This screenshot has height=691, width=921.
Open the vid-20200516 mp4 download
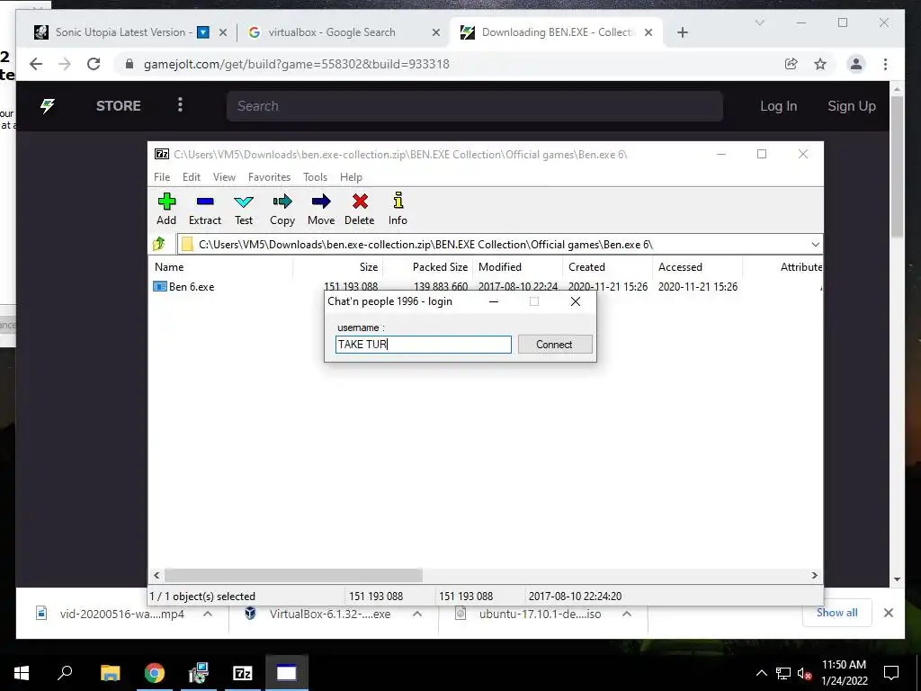click(121, 614)
